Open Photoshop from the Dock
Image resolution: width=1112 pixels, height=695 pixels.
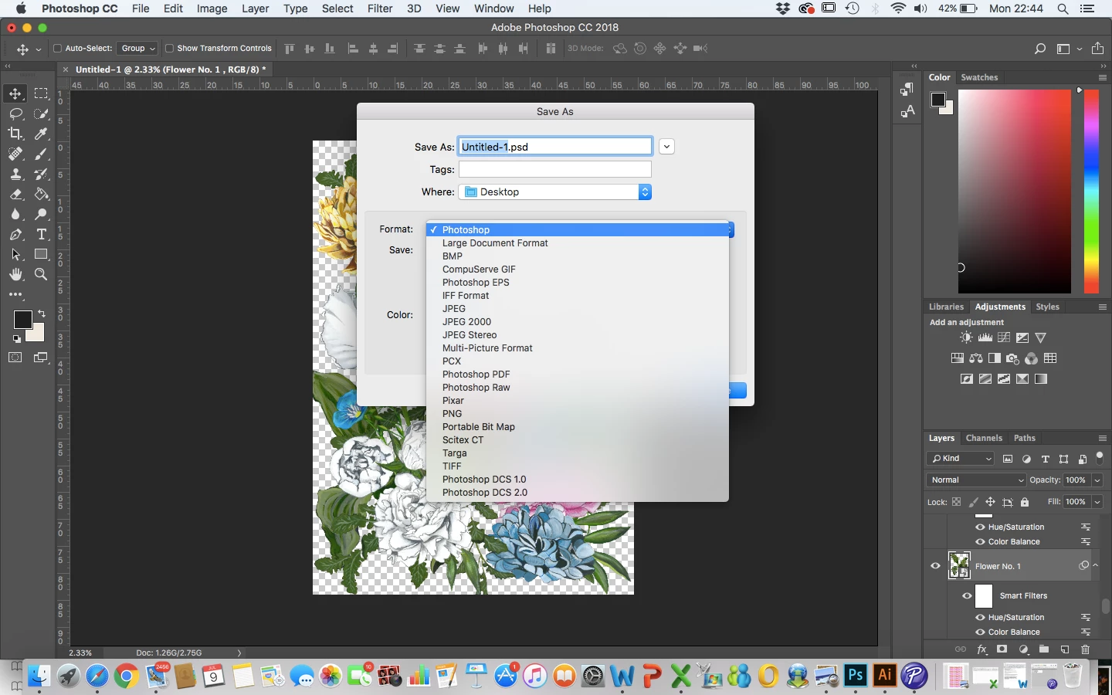(856, 676)
